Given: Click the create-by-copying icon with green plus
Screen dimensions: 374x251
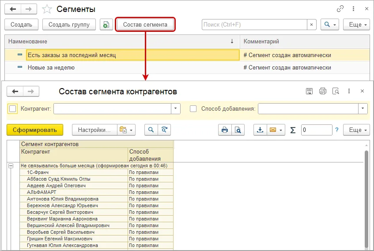Looking at the screenshot, I should [x=106, y=25].
